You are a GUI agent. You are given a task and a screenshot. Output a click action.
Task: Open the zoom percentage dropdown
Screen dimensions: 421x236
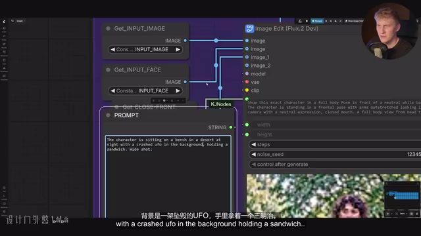[x=403, y=214]
